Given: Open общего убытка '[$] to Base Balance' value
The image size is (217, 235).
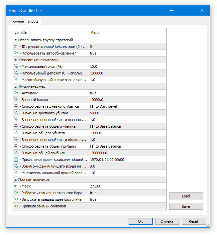Looking at the screenshot, I should (x=127, y=126).
